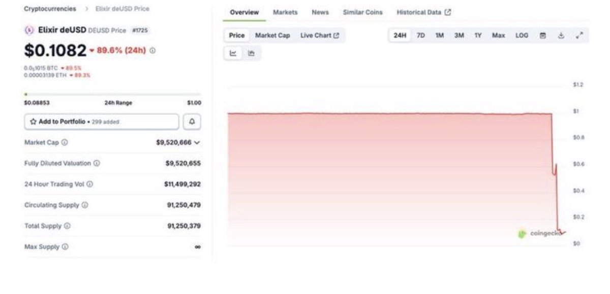Show Market Cap info tooltip icon
This screenshot has width=610, height=294.
point(65,143)
